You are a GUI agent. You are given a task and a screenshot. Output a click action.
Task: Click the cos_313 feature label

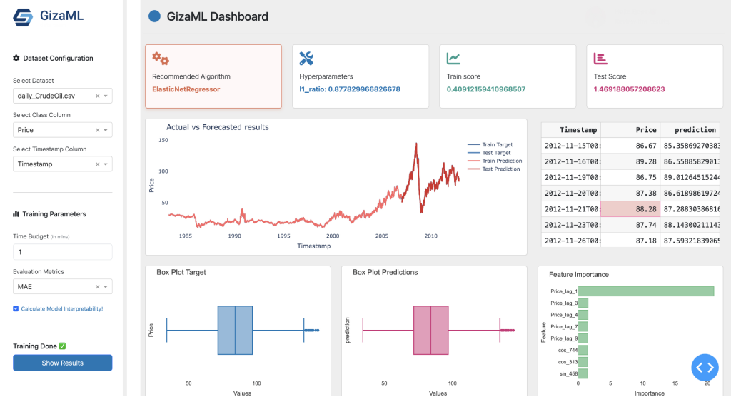568,362
